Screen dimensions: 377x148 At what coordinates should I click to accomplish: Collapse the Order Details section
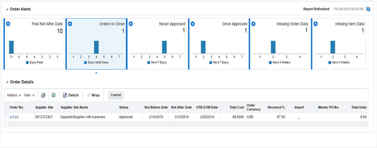pos(7,82)
